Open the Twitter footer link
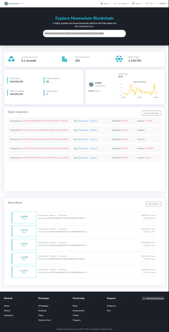 click(x=76, y=315)
